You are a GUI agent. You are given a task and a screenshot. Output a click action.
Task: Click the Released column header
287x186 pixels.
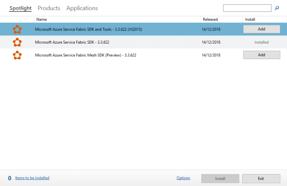coord(222,19)
